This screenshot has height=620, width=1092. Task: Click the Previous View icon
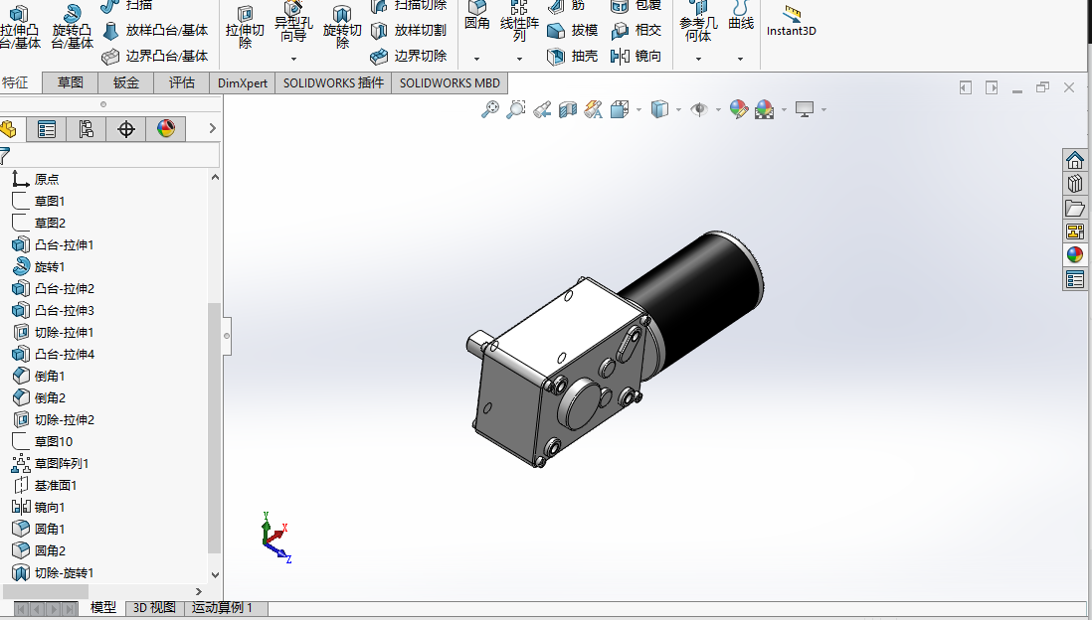542,109
